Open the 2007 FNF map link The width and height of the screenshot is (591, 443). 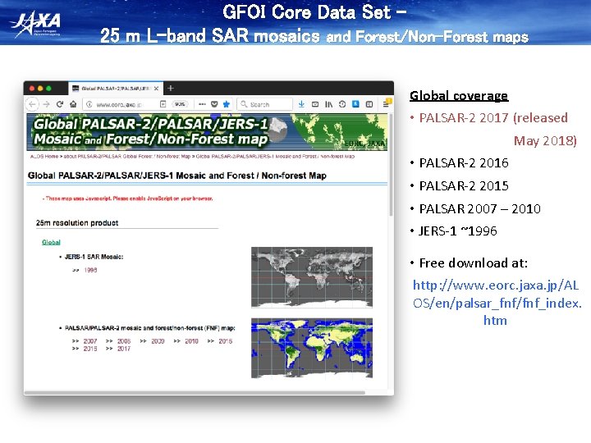coord(90,341)
